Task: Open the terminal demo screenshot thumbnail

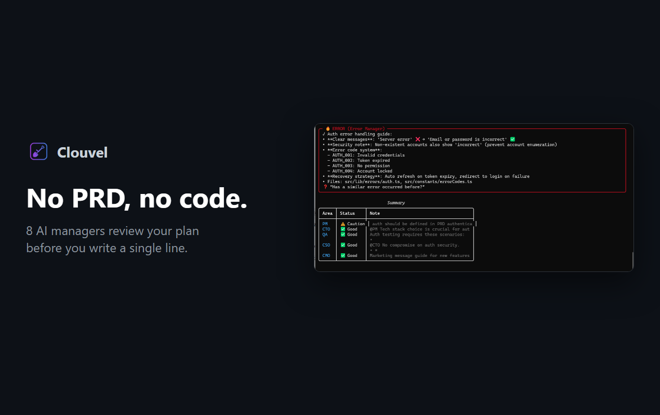Action: coord(474,198)
